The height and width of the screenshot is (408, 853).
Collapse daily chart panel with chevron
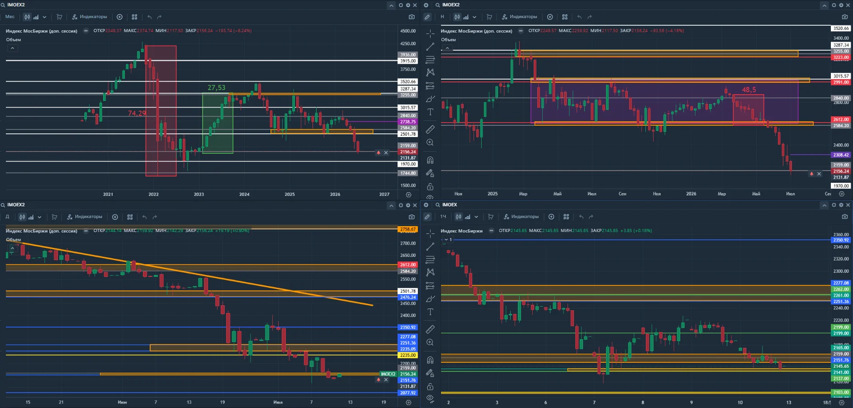(x=391, y=205)
